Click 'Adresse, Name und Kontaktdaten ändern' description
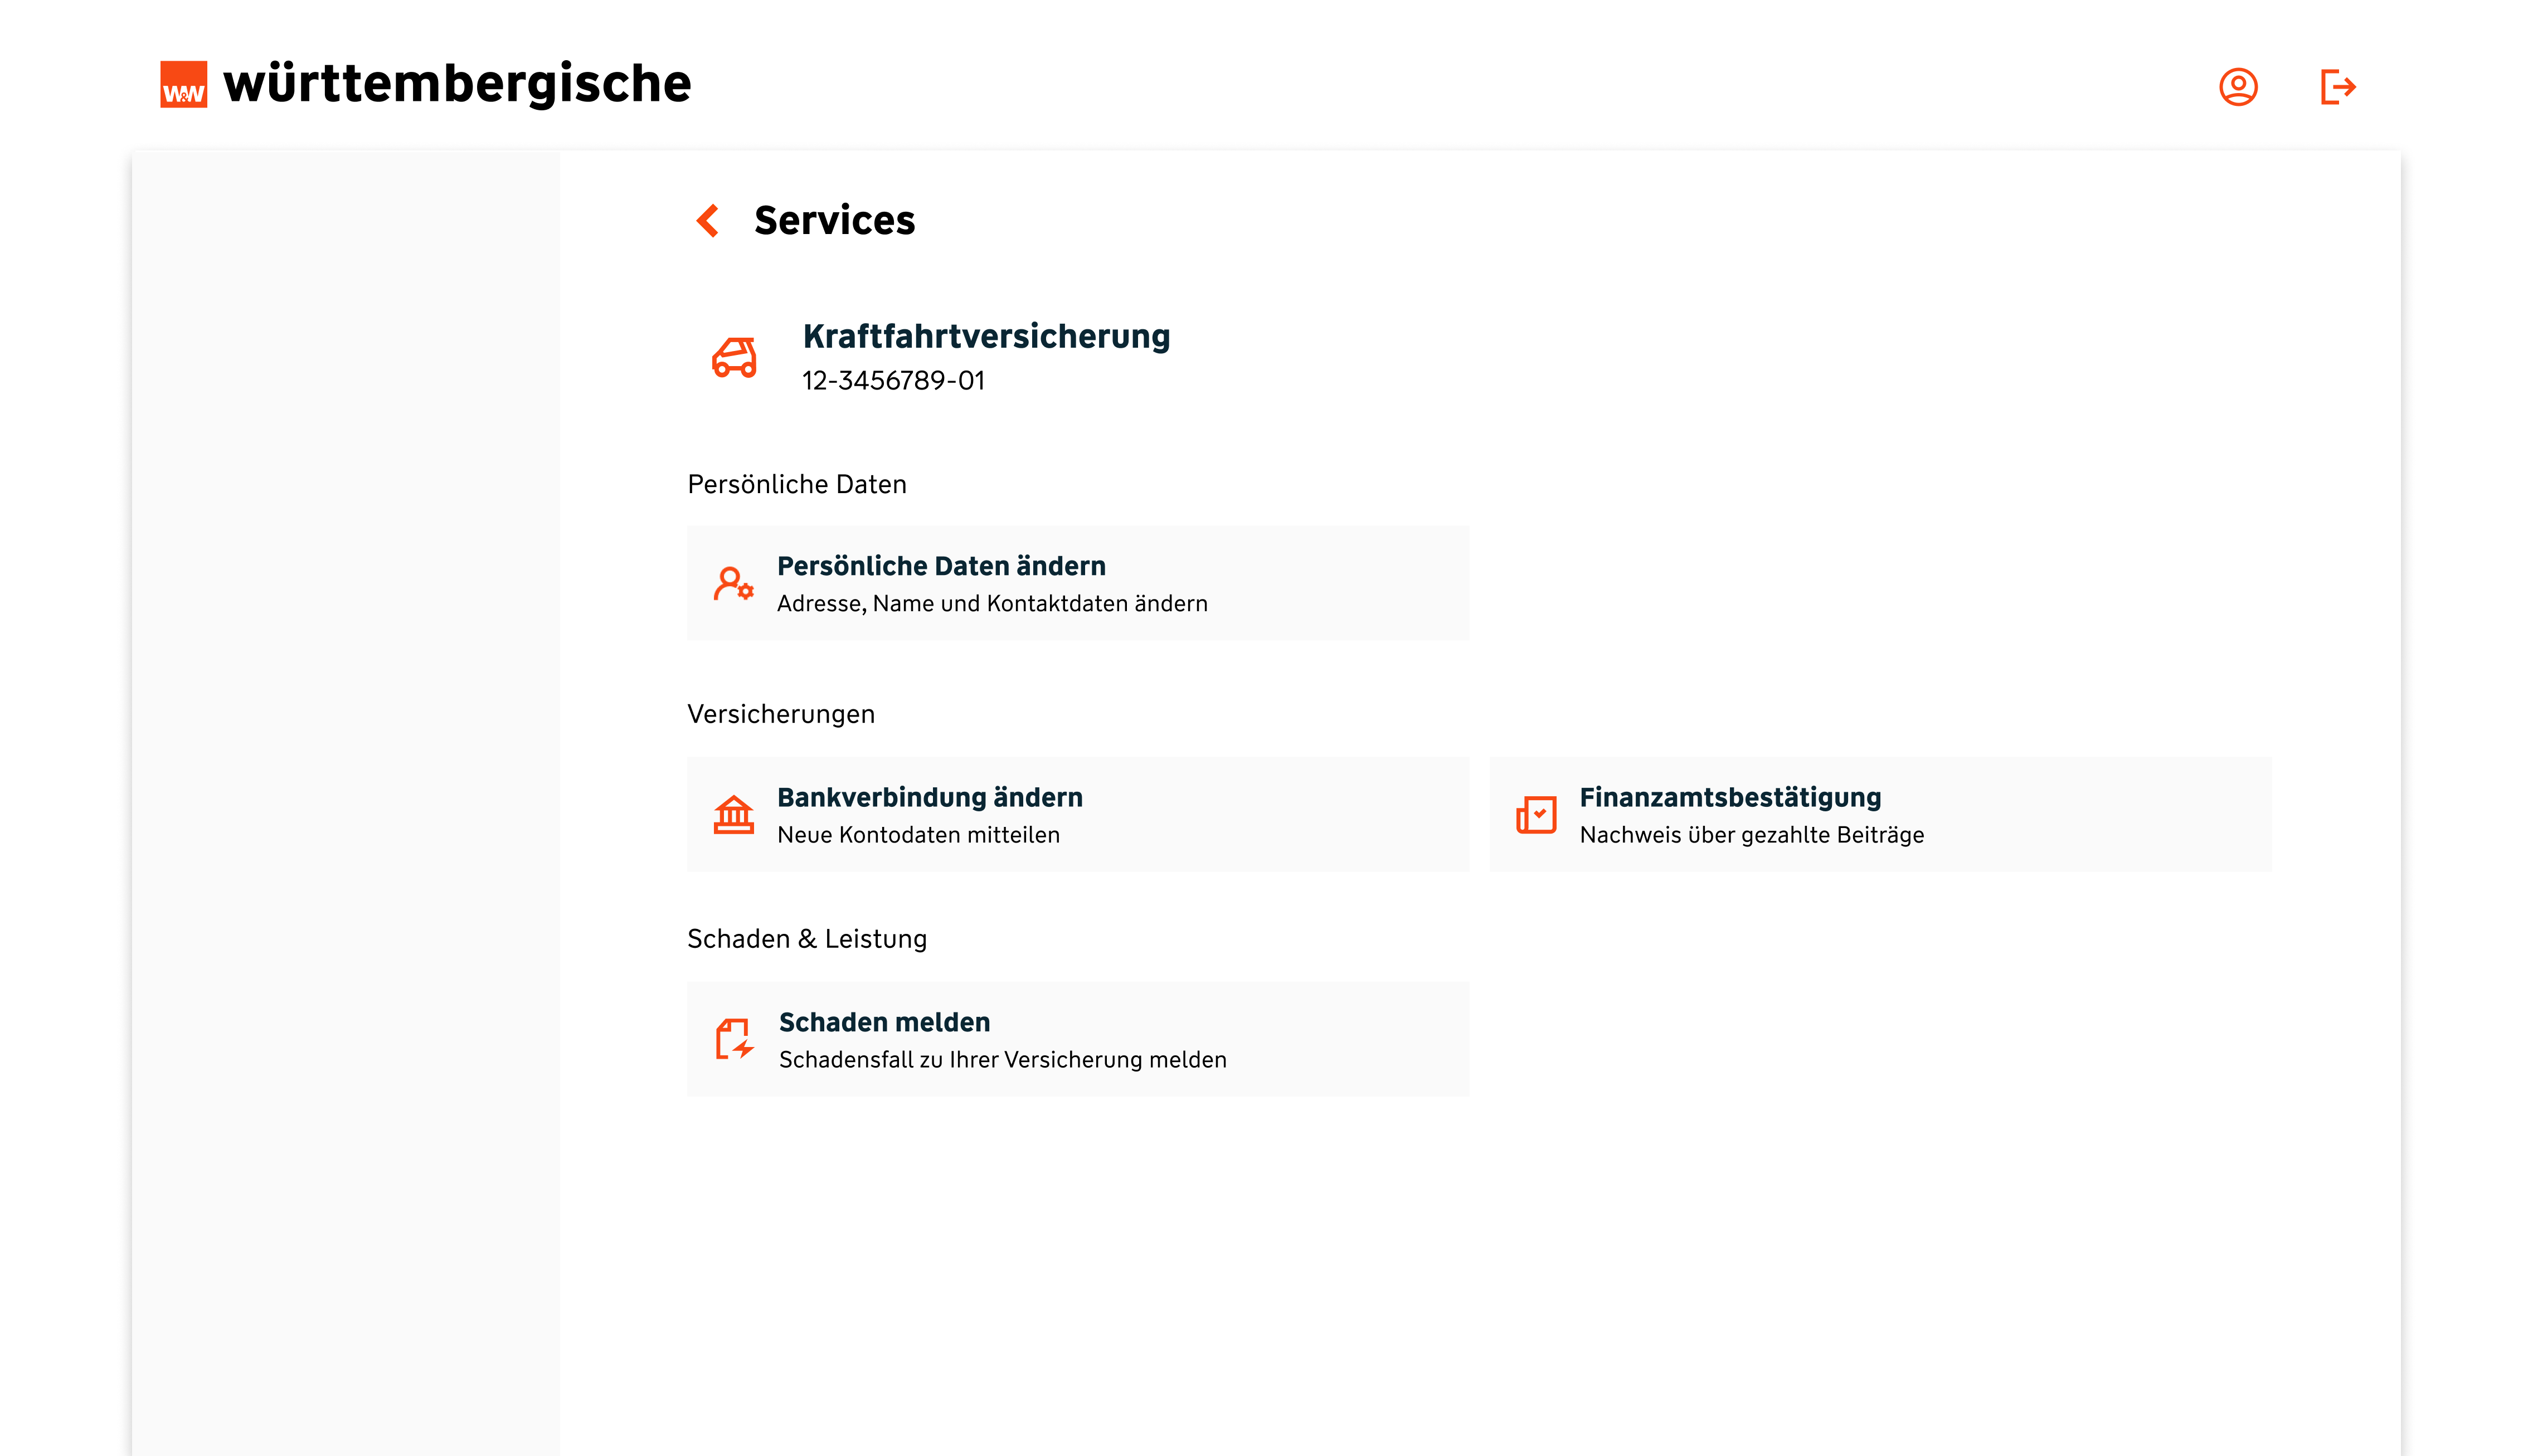Screen dimensions: 2528x1456 [992, 604]
